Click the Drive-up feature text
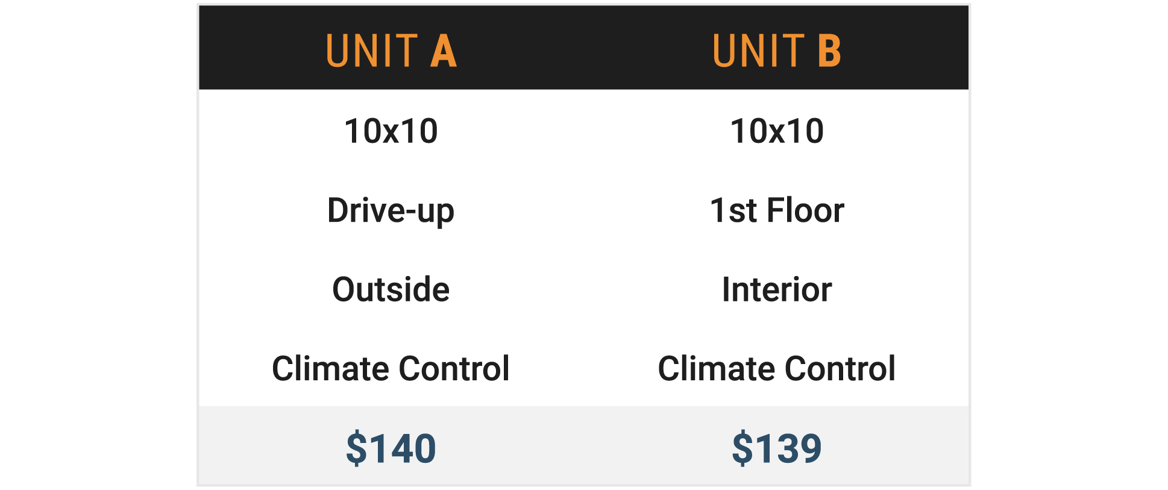 (x=391, y=211)
